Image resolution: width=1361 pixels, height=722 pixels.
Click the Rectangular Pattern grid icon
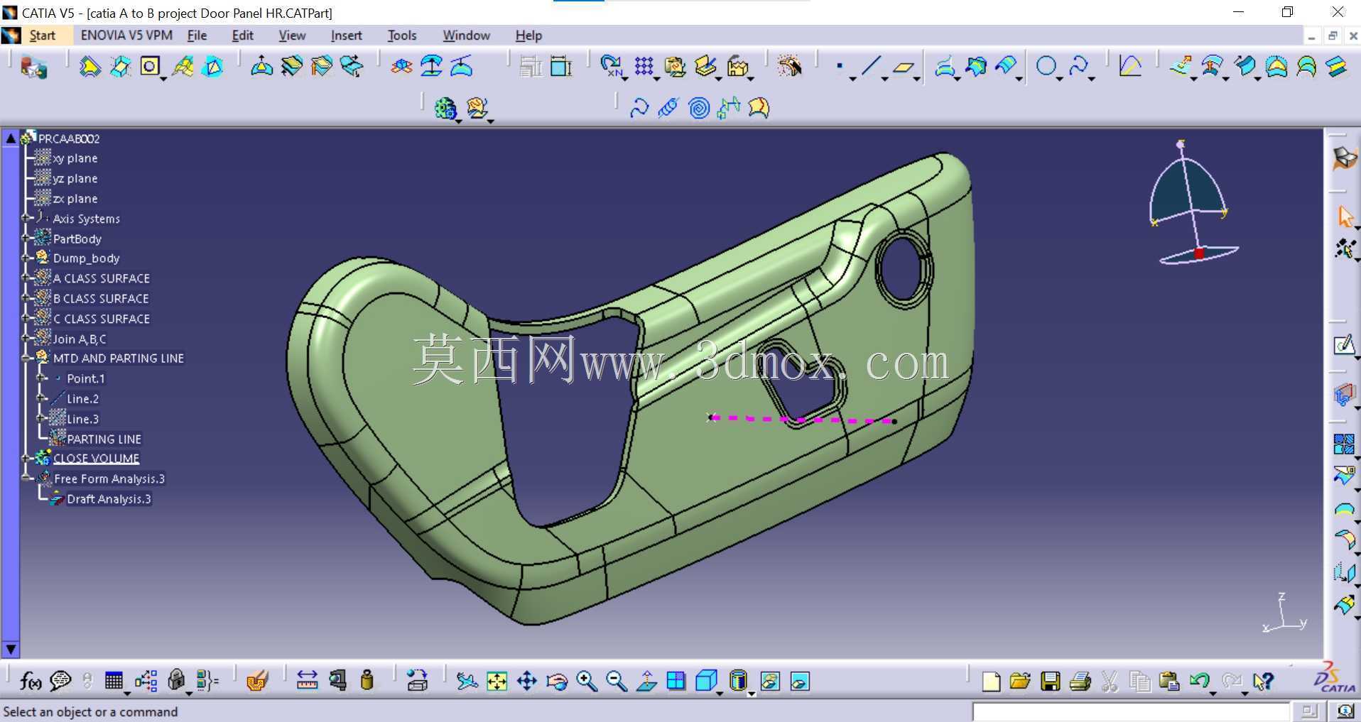coord(644,67)
